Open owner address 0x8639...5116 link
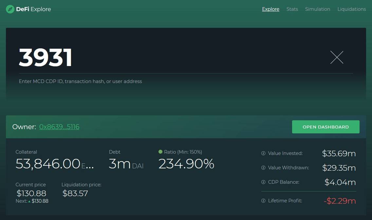This screenshot has height=220, width=372. 59,127
